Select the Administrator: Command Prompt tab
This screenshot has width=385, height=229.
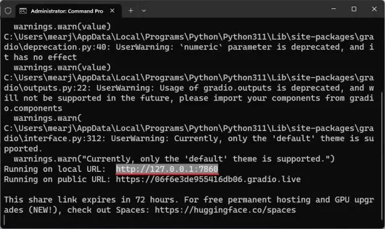(69, 11)
